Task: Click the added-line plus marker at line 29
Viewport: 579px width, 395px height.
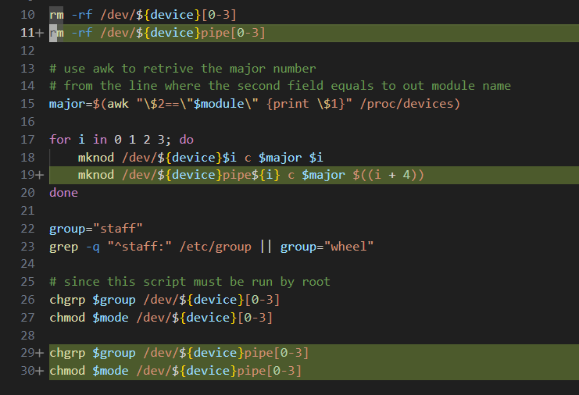Action: pyautogui.click(x=39, y=353)
